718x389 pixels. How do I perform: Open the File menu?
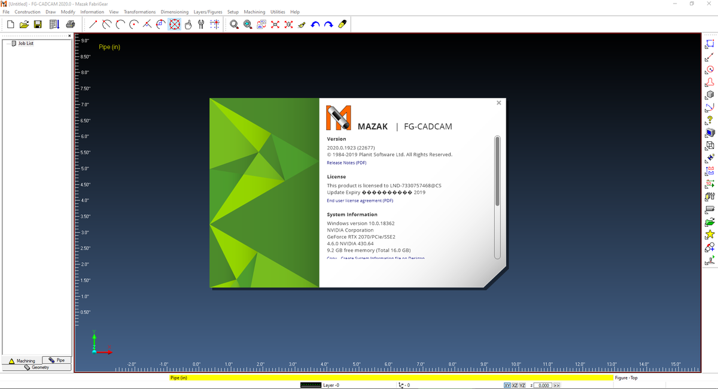click(x=6, y=12)
